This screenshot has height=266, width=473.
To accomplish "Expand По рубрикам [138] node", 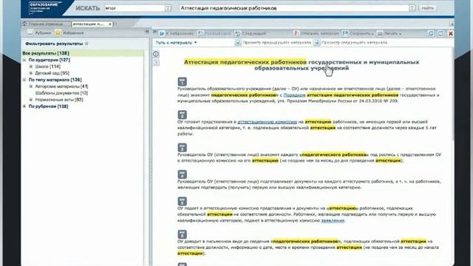I will [24, 106].
